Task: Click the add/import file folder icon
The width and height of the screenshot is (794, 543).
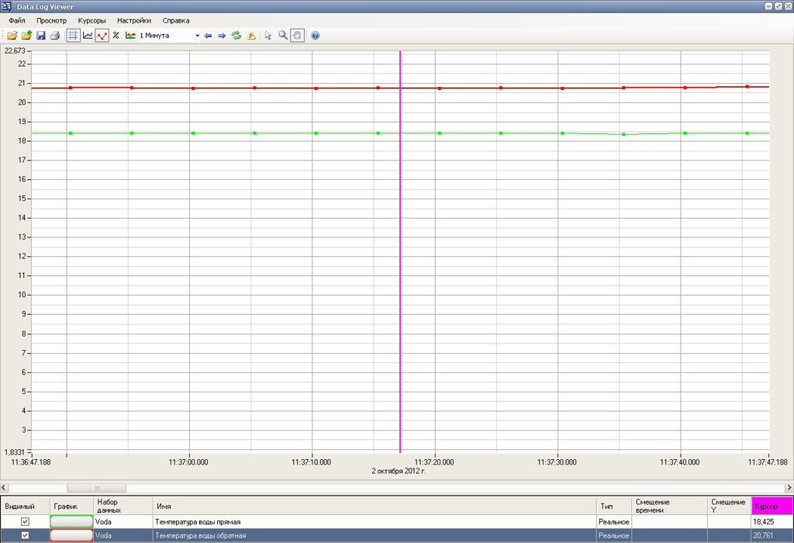Action: coord(27,36)
